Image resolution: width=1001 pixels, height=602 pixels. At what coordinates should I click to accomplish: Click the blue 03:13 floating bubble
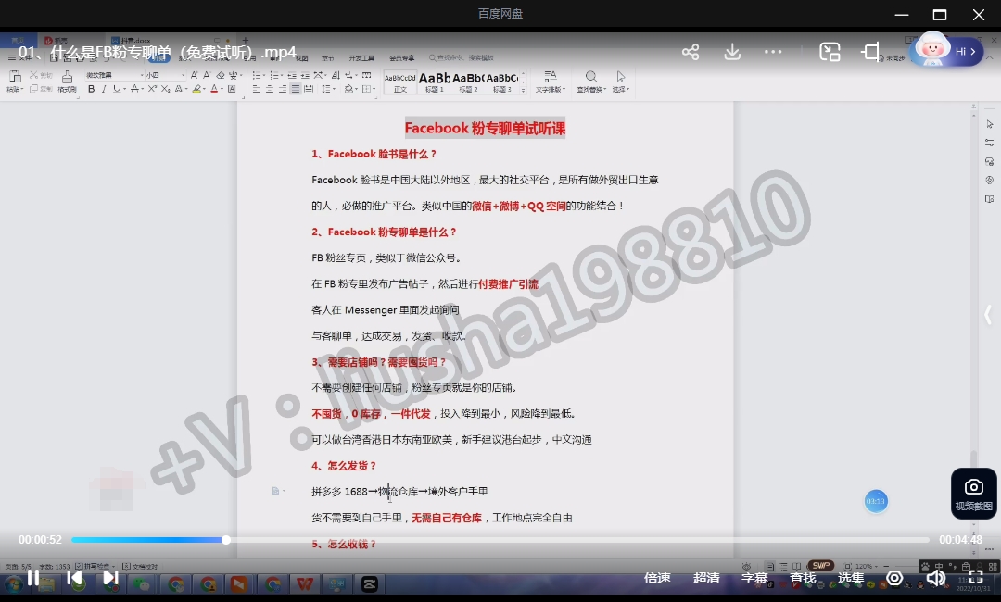pos(876,501)
